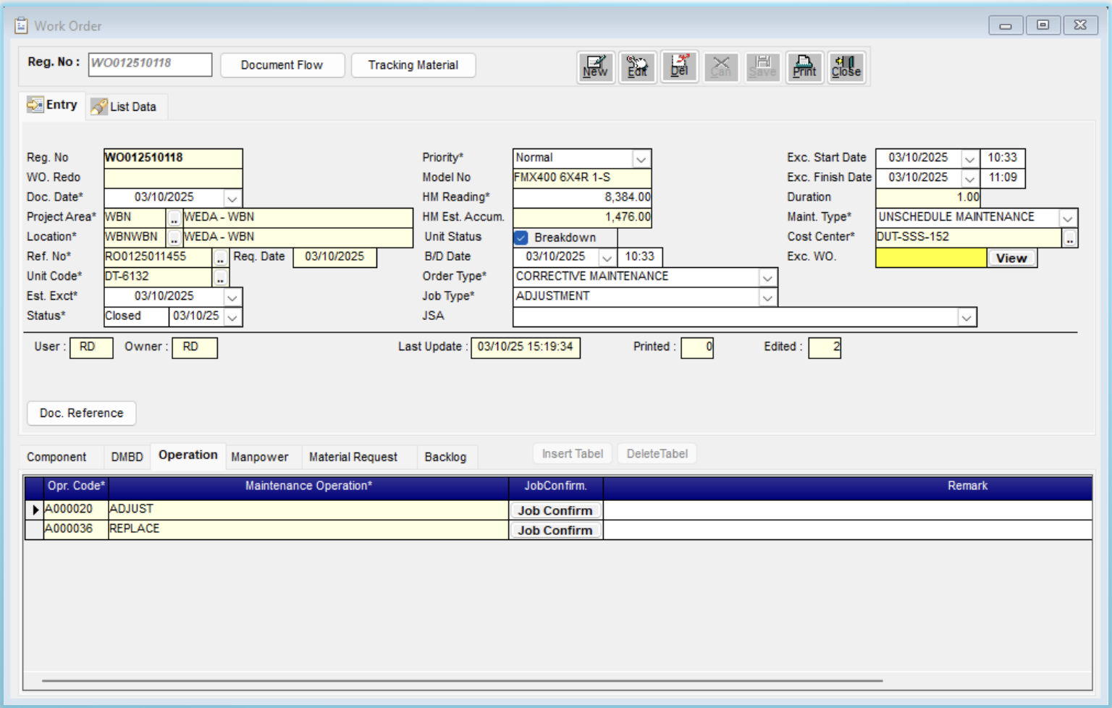The height and width of the screenshot is (708, 1112).
Task: Click View button beside Exc. WO
Action: tap(1011, 258)
